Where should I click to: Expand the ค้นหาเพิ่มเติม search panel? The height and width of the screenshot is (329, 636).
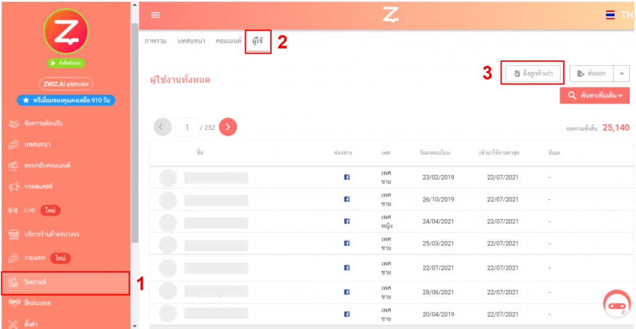(x=594, y=95)
